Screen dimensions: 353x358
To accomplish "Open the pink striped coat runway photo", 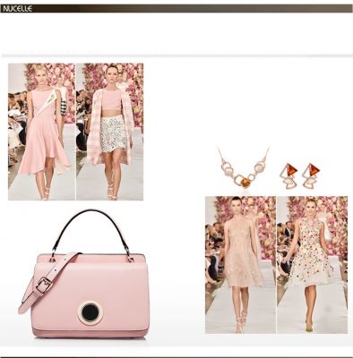I will pyautogui.click(x=110, y=132).
